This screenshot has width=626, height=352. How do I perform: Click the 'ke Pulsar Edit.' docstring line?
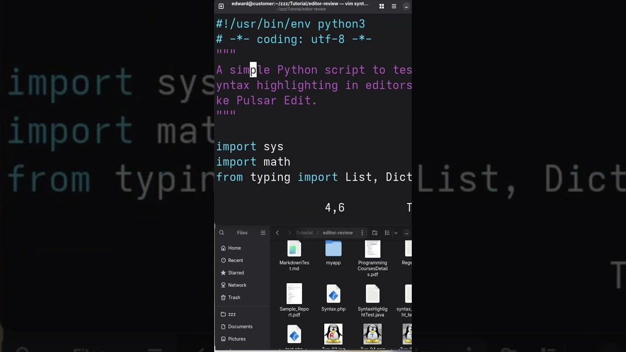[267, 100]
